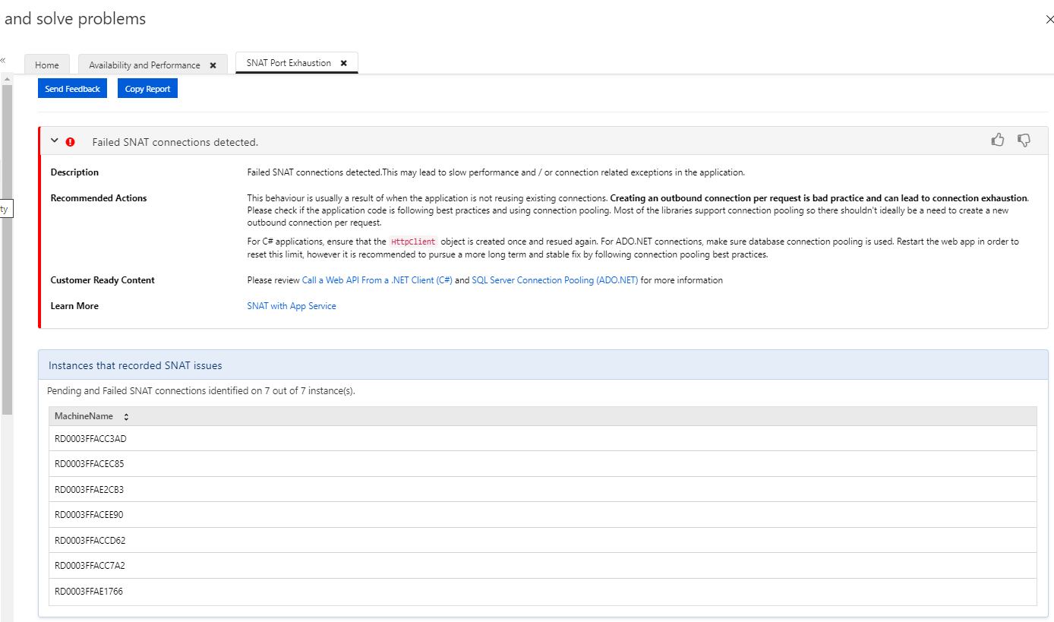Collapse the left navigation panel chevron
The width and height of the screenshot is (1054, 622).
(x=3, y=61)
